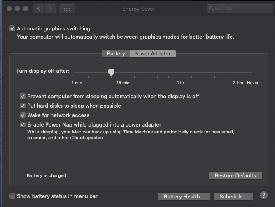The width and height of the screenshot is (275, 207).
Task: Click the zoom window button
Action: (26, 9)
